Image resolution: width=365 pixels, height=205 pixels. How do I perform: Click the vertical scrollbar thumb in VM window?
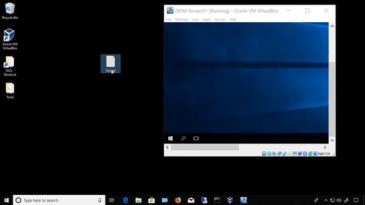pos(332,99)
